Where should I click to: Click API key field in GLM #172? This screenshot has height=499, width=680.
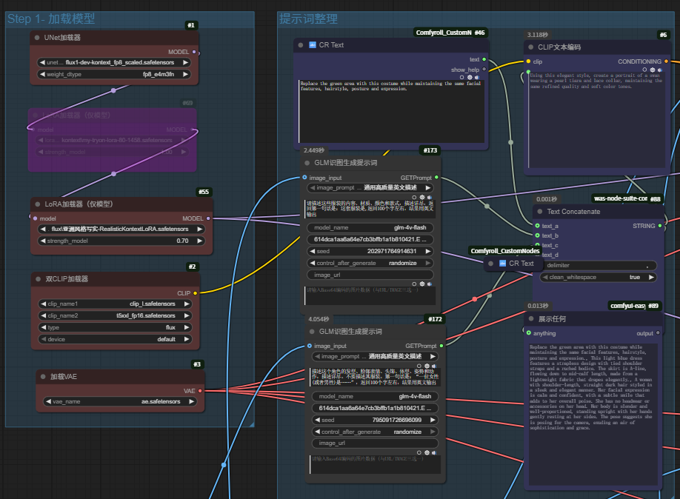pos(375,408)
